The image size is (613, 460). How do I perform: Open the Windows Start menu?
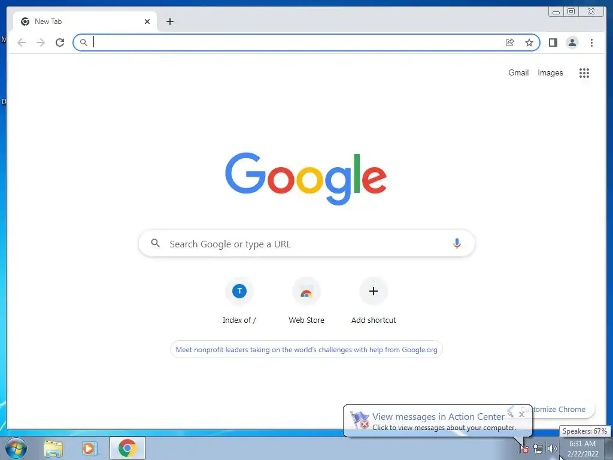coord(16,448)
